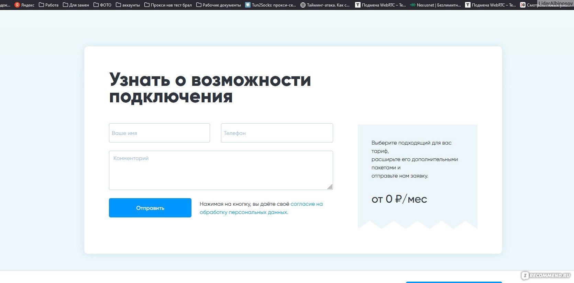Image resolution: width=574 pixels, height=283 pixels.
Task: Open the Яндекс bookmark
Action: pyautogui.click(x=24, y=5)
